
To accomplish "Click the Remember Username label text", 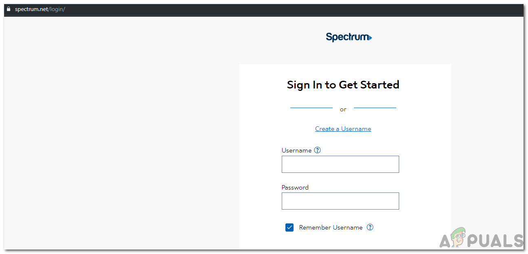I will 331,227.
